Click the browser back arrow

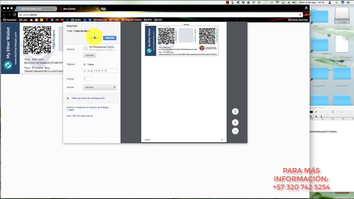pos(4,15)
